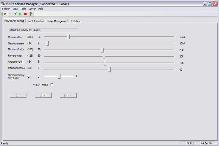Screen dimensions: 219x146
Task: Open the View menu
Action: pyautogui.click(x=15, y=9)
